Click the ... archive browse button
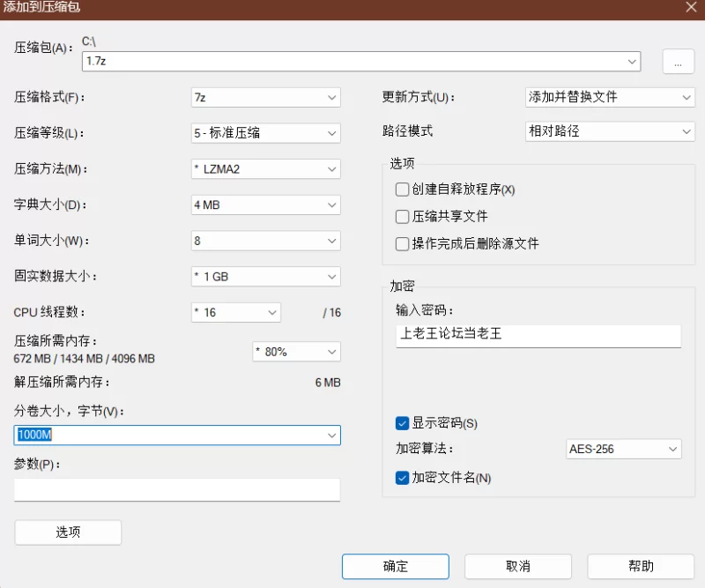 point(679,61)
